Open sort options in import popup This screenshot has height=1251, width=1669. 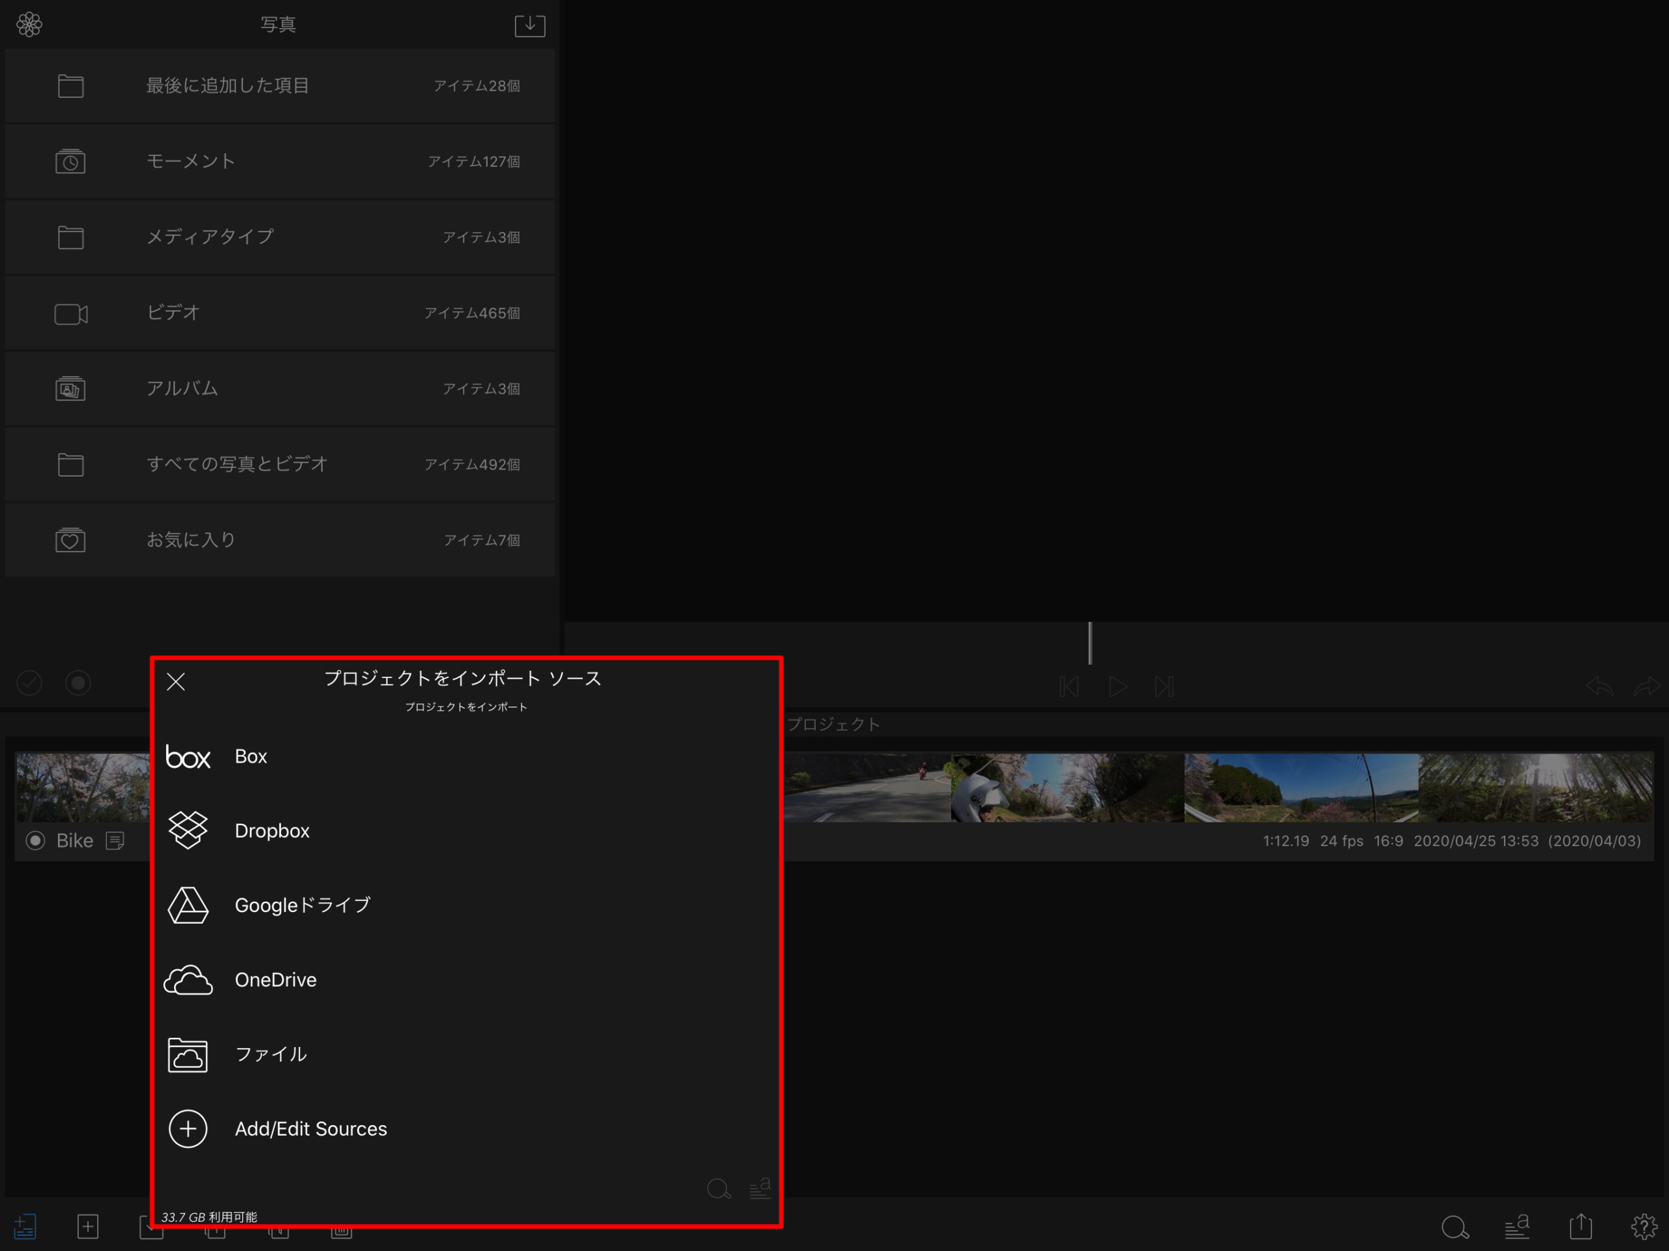coord(760,1188)
